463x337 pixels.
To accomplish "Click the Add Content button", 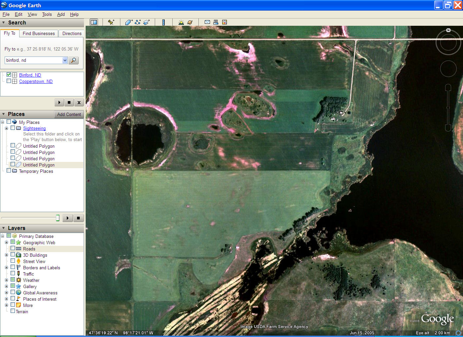I will 69,114.
